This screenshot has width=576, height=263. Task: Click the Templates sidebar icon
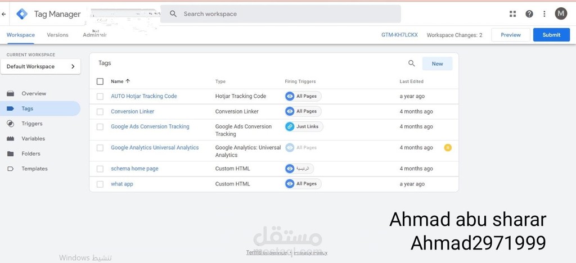pyautogui.click(x=10, y=169)
